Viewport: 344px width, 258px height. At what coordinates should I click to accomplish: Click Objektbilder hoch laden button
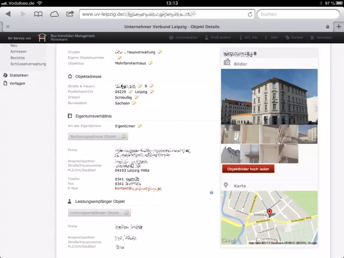248,169
